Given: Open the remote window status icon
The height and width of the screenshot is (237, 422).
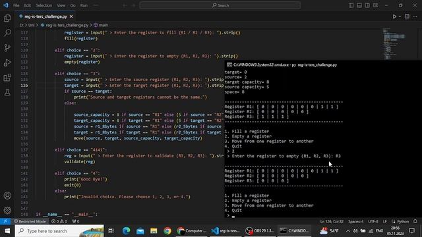Looking at the screenshot, I should pyautogui.click(x=5, y=221).
